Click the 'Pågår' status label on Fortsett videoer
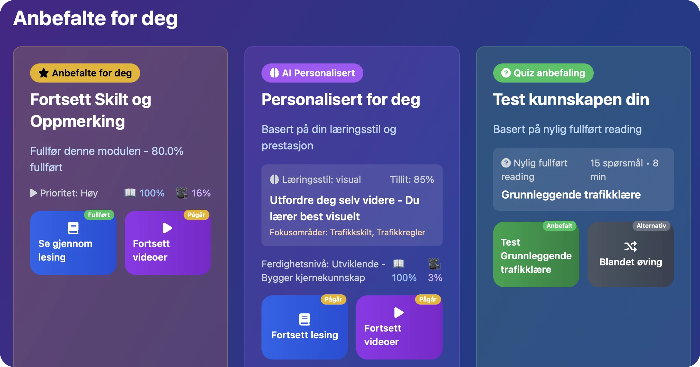The image size is (700, 367). coord(197,215)
